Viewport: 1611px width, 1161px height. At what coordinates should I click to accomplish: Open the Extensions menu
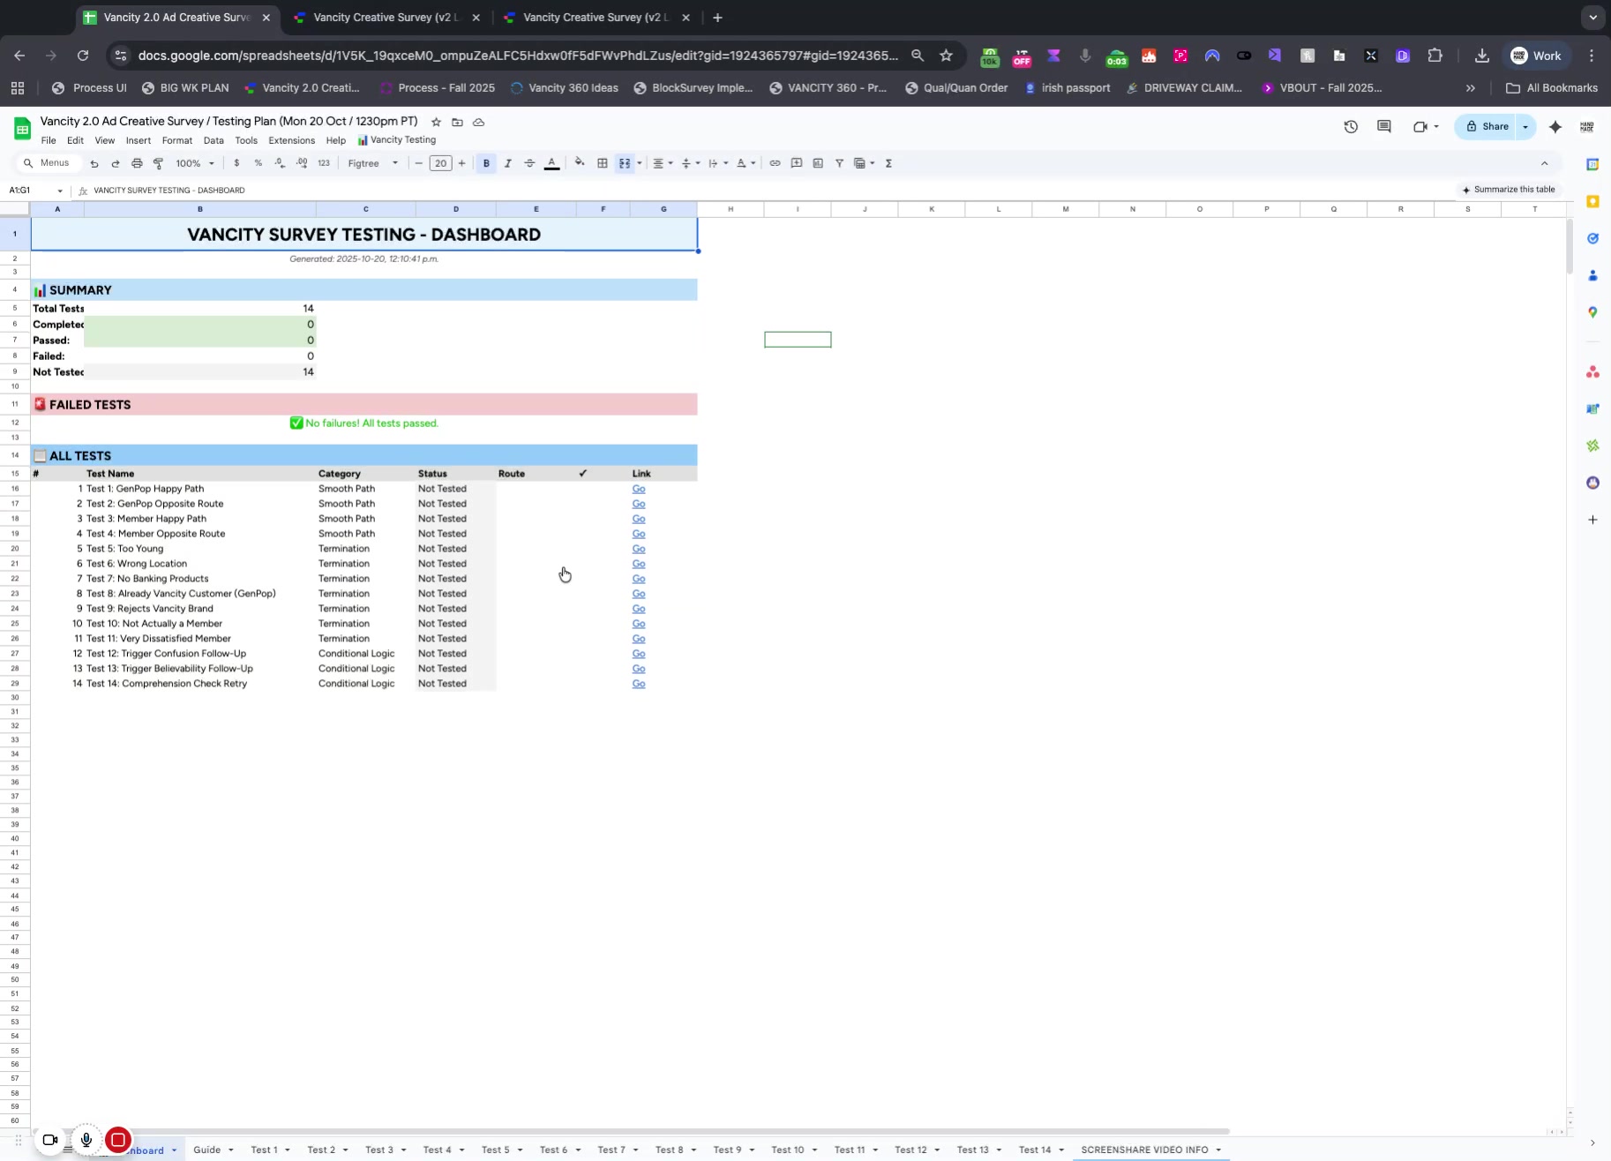pyautogui.click(x=291, y=140)
